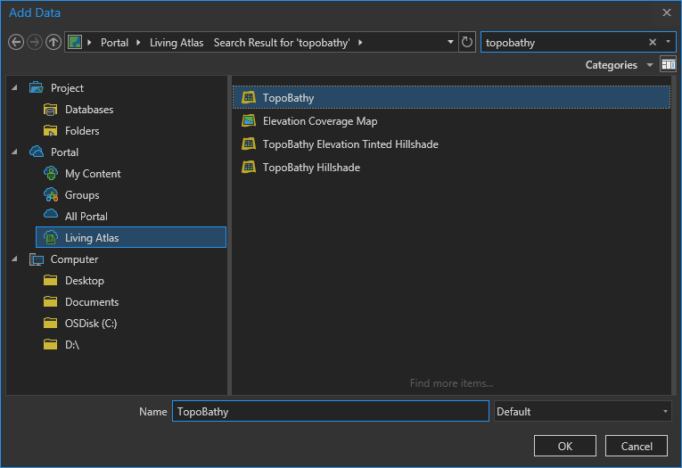Click the My Content icon

(x=51, y=173)
